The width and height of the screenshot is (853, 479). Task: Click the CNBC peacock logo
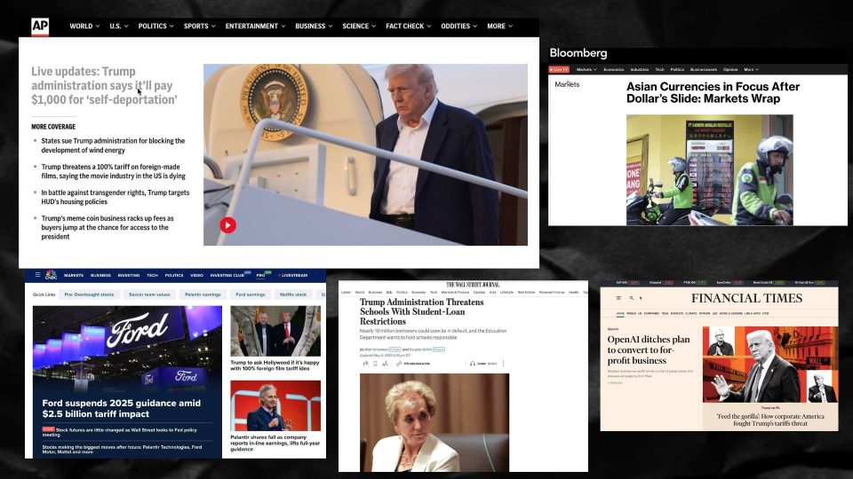(x=51, y=275)
